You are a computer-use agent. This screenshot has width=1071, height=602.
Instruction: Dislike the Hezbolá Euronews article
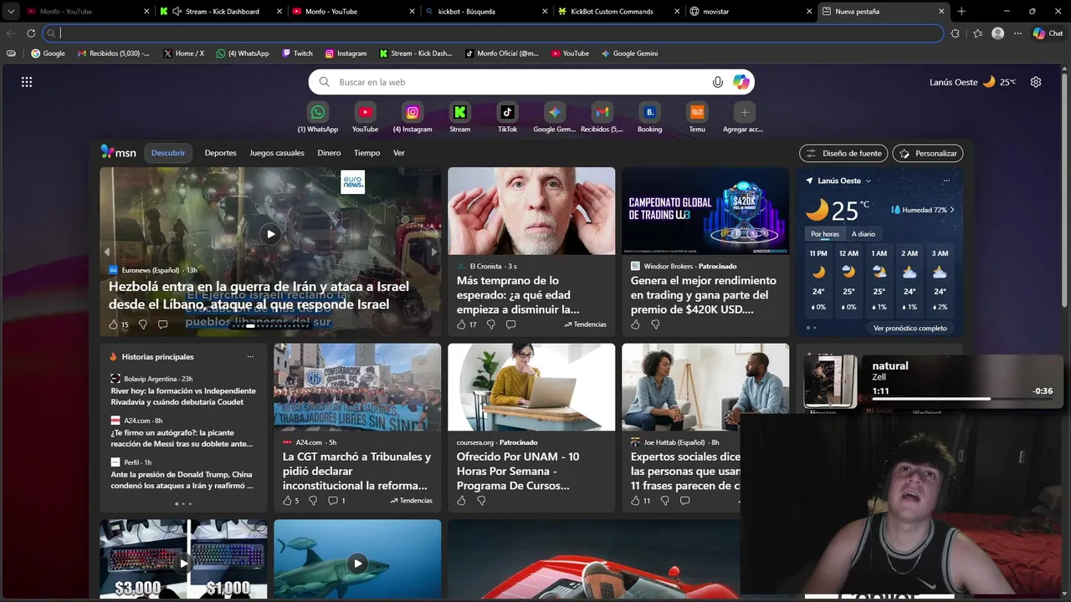point(142,324)
